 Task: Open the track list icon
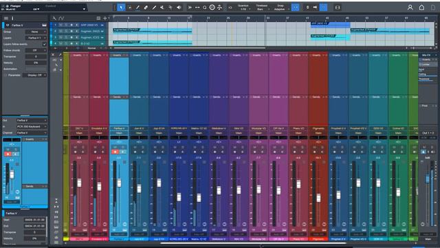coord(98,19)
